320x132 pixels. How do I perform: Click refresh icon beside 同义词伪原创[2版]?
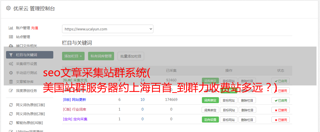[11, 114]
